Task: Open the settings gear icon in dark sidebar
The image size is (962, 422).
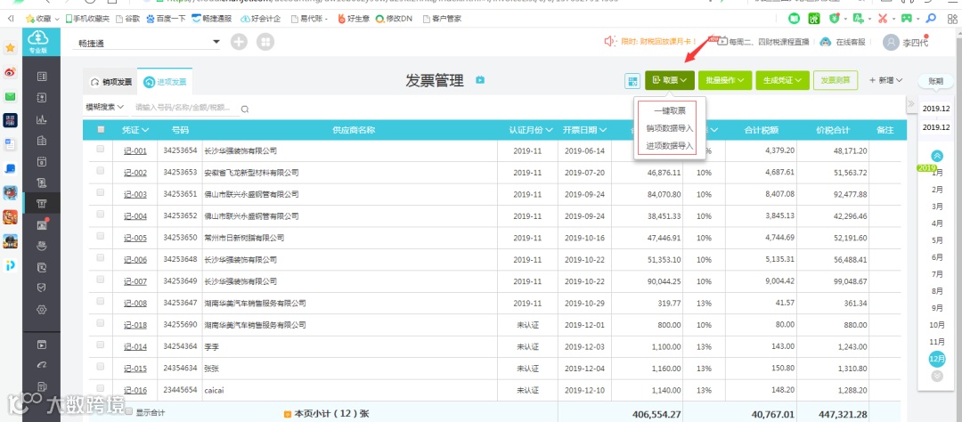Action: (42, 310)
